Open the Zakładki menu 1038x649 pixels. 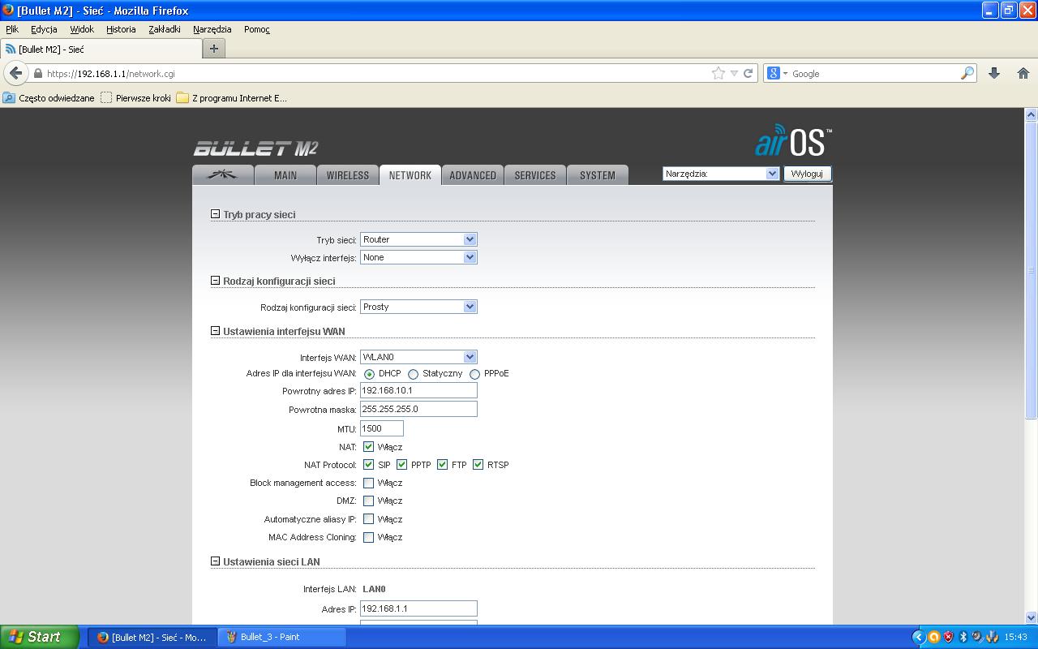click(x=165, y=29)
